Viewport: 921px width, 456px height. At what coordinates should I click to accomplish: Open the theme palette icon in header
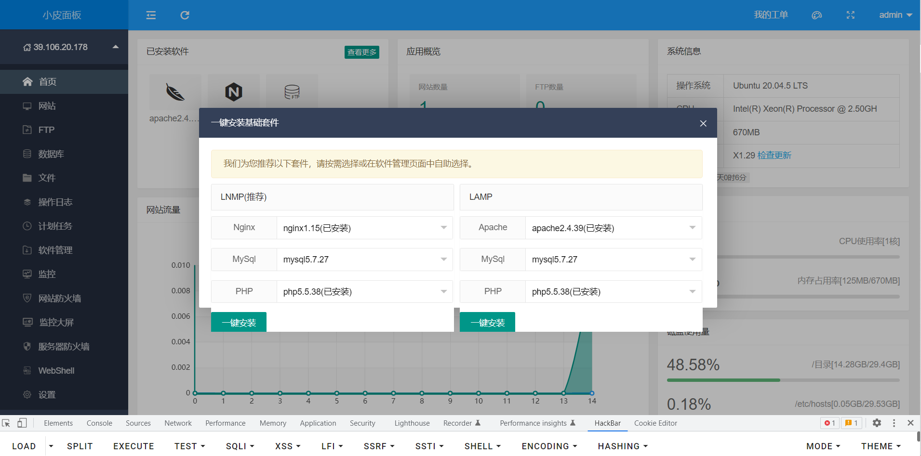point(816,15)
